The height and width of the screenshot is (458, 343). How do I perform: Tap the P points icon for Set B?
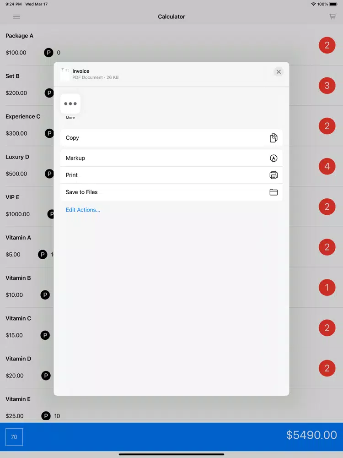pyautogui.click(x=49, y=93)
